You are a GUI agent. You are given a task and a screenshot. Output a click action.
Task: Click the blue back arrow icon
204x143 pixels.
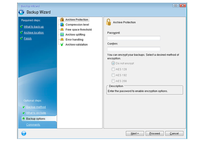[21, 12]
